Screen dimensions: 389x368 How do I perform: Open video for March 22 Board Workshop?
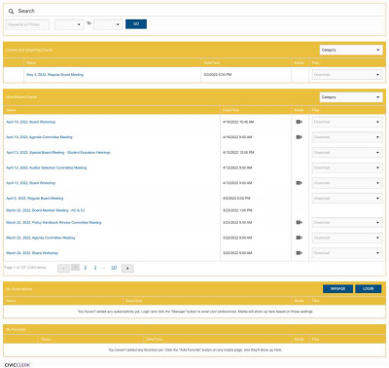point(299,253)
